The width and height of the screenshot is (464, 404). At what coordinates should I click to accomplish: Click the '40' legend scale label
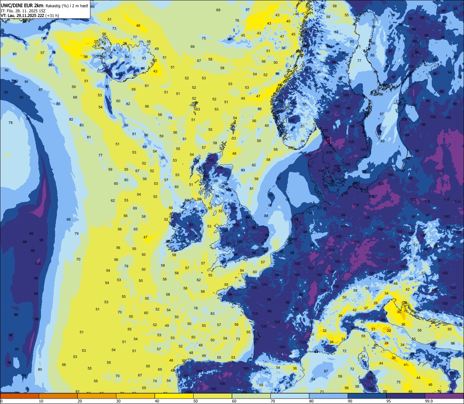157,401
